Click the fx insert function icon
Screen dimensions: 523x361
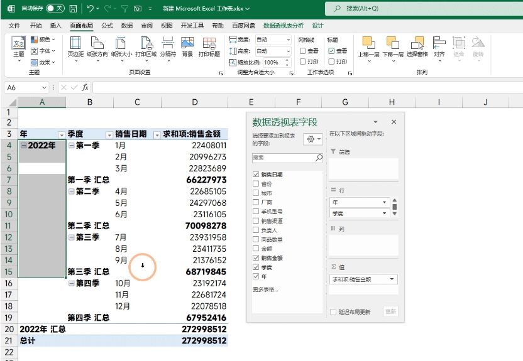[x=85, y=87]
